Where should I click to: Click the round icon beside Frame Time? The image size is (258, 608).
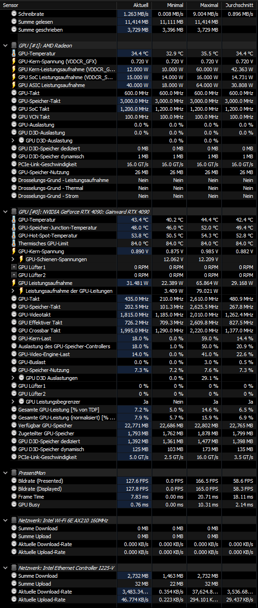tap(14, 497)
